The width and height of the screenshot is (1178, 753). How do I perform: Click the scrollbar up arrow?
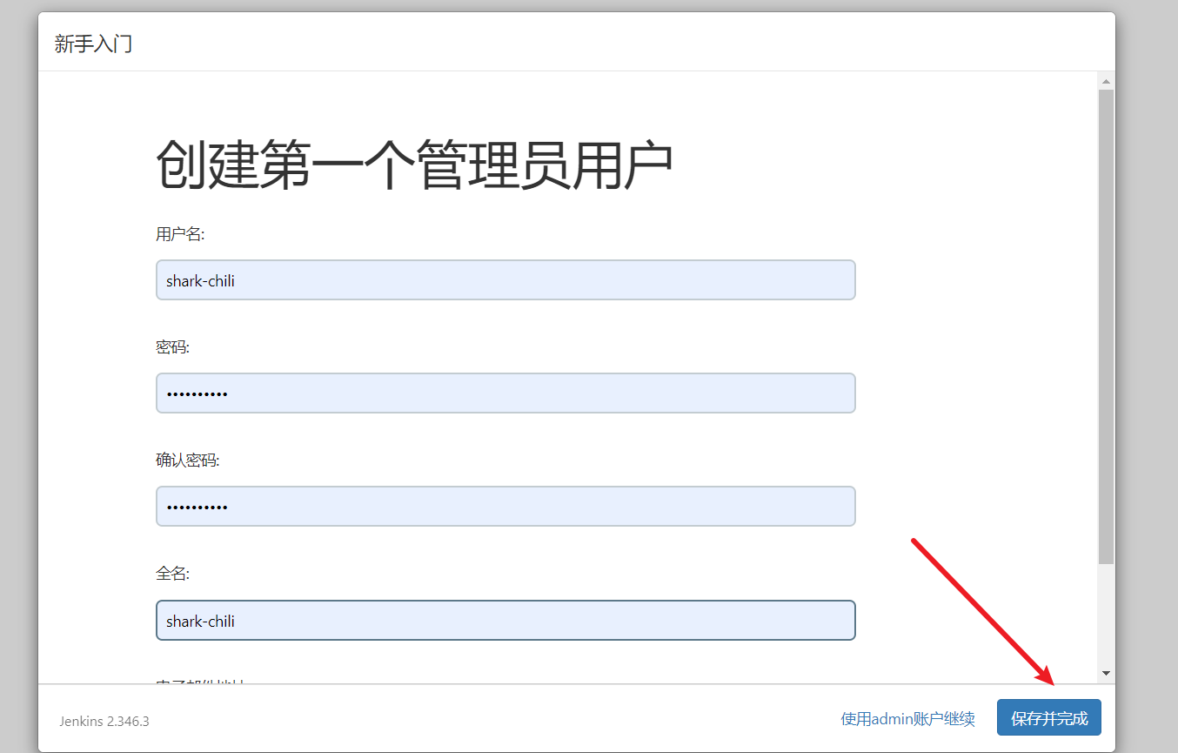point(1105,79)
